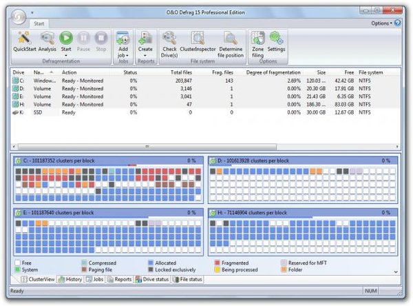Open the quick access toolbar dropdown arrow
413x306 pixels.
point(32,12)
